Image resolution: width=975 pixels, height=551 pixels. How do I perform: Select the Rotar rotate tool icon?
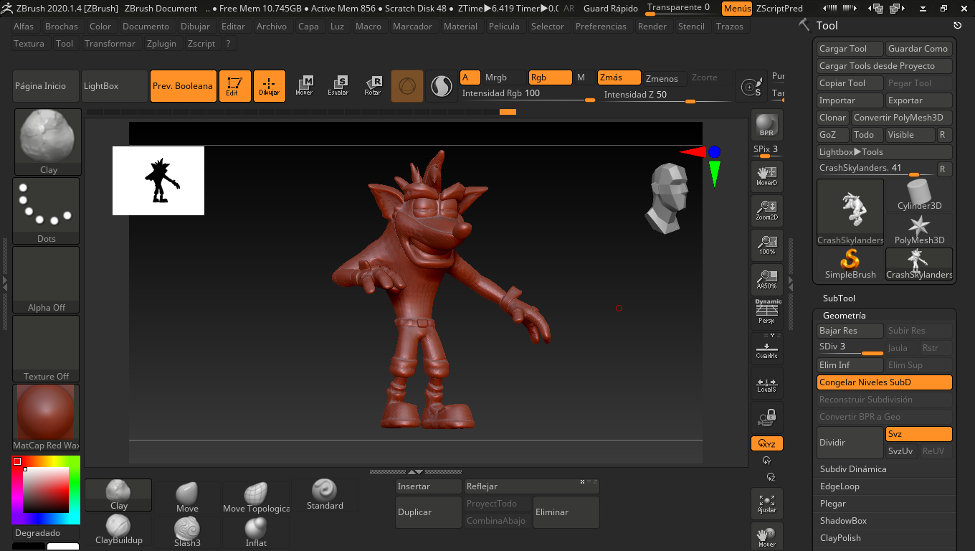[x=373, y=85]
